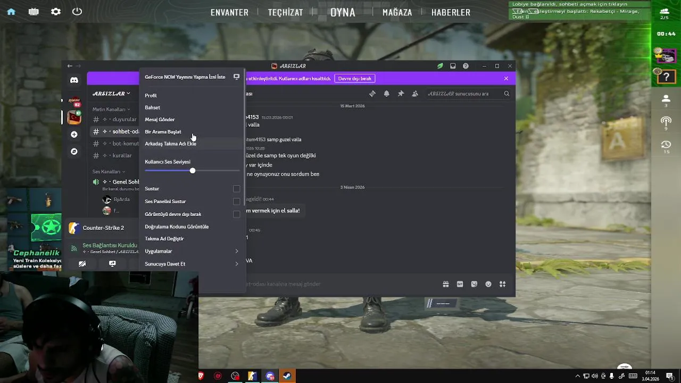This screenshot has height=383, width=681.
Task: Click the green leaf icon in title bar
Action: point(440,66)
